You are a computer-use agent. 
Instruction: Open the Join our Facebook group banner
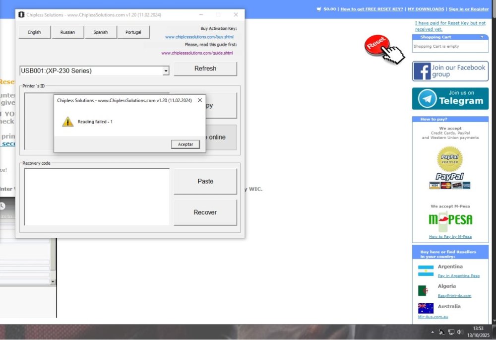coord(450,71)
